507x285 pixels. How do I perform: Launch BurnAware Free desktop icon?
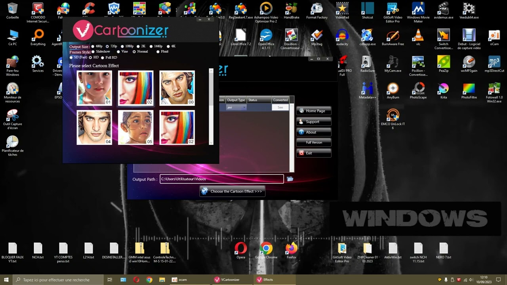tap(393, 38)
